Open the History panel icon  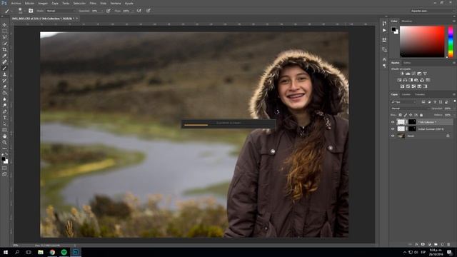coord(384,24)
